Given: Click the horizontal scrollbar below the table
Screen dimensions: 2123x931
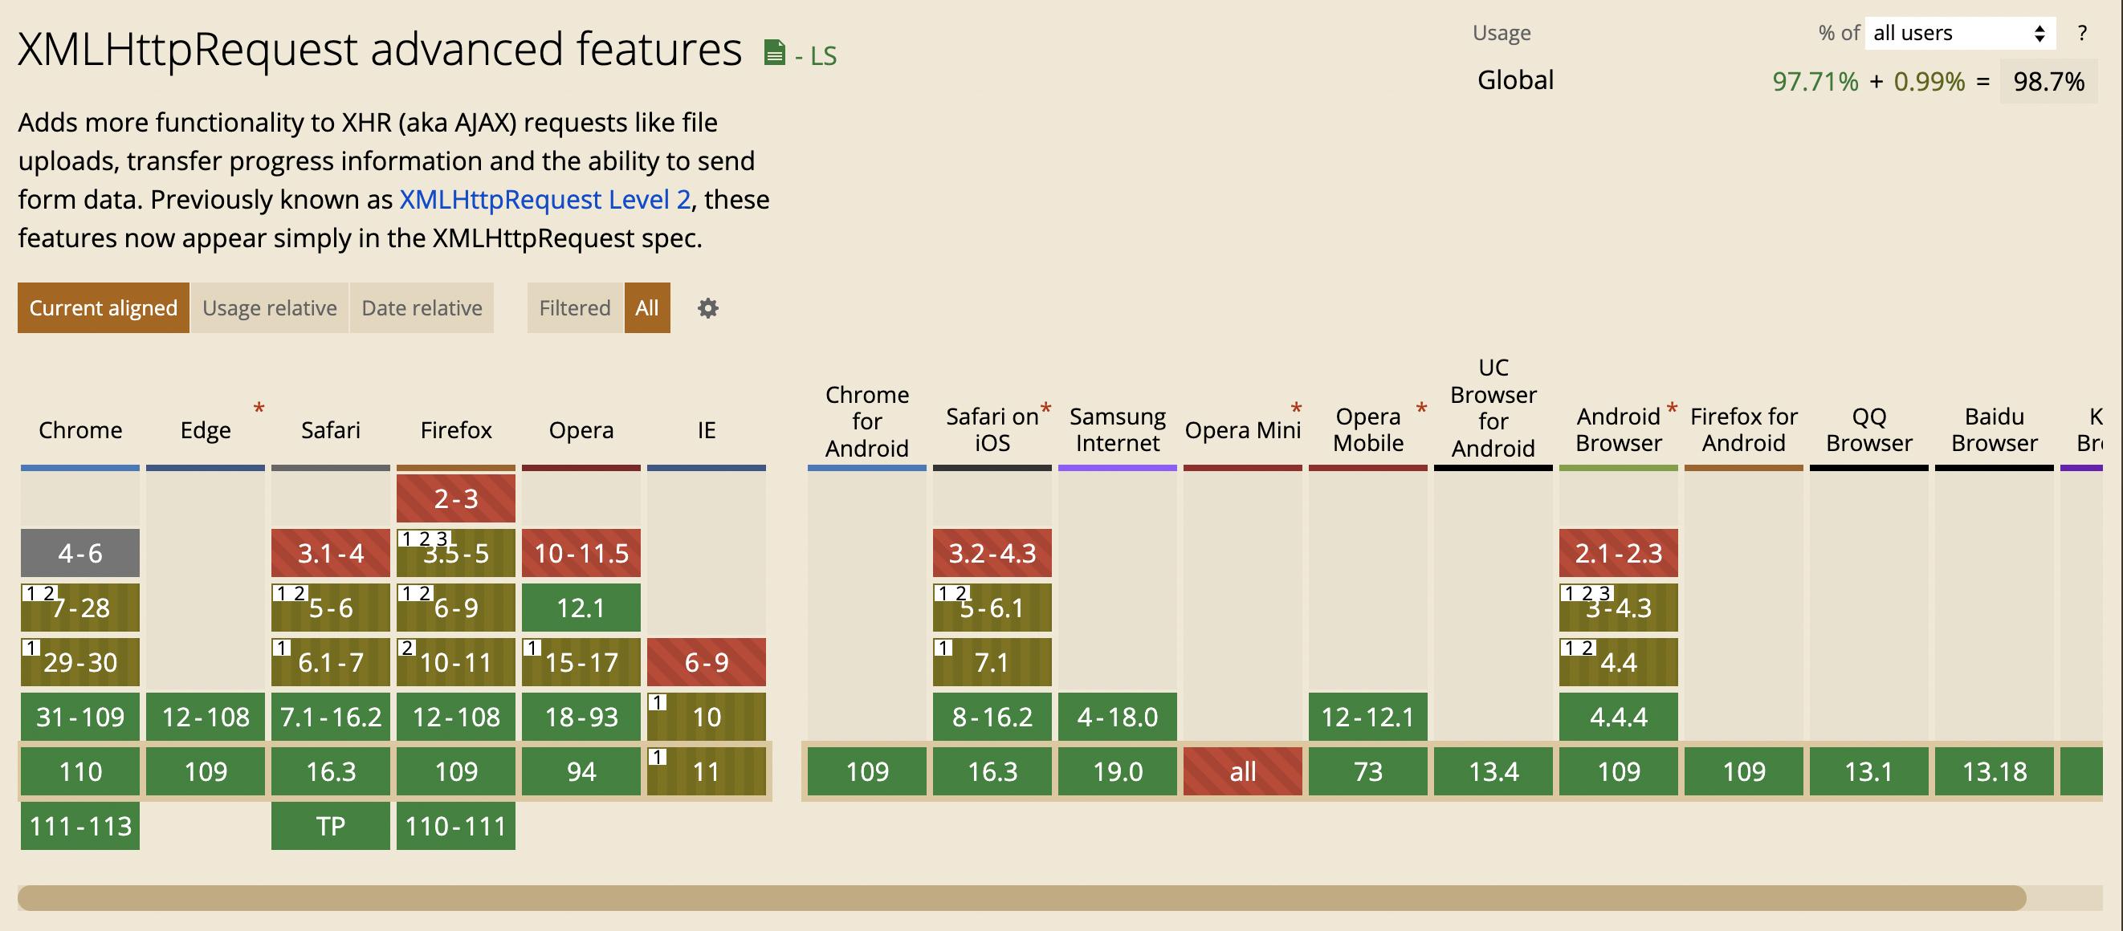Looking at the screenshot, I should pos(1021,897).
